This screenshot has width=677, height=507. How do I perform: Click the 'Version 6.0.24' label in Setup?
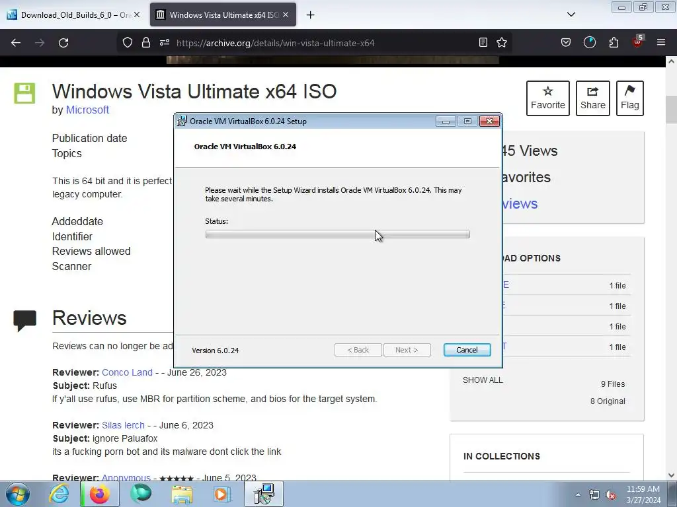[x=216, y=351]
